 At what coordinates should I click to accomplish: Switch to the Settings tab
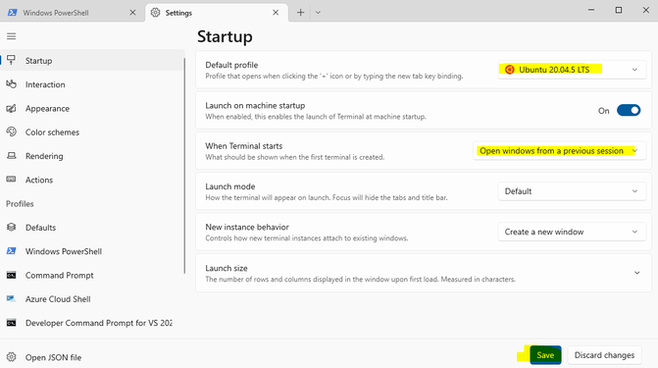(217, 13)
